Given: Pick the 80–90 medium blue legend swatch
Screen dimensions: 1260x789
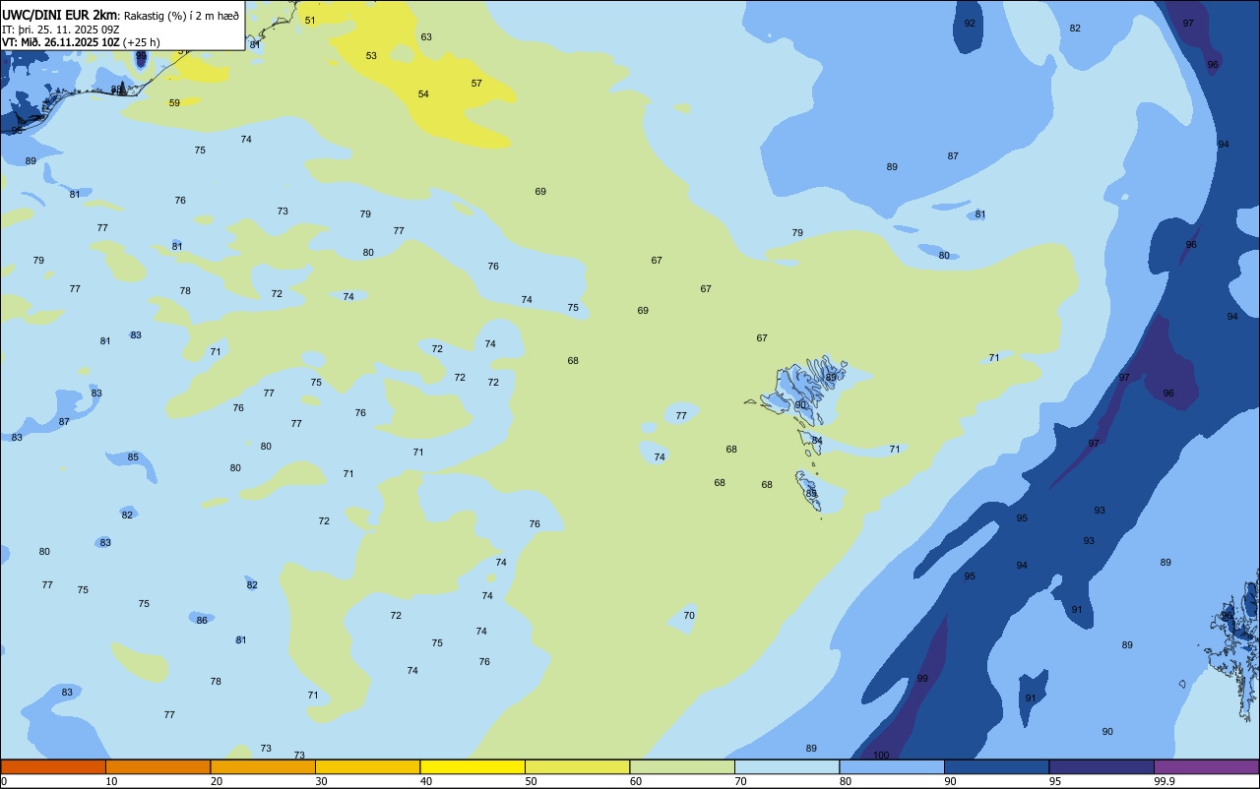Looking at the screenshot, I should point(892,766).
